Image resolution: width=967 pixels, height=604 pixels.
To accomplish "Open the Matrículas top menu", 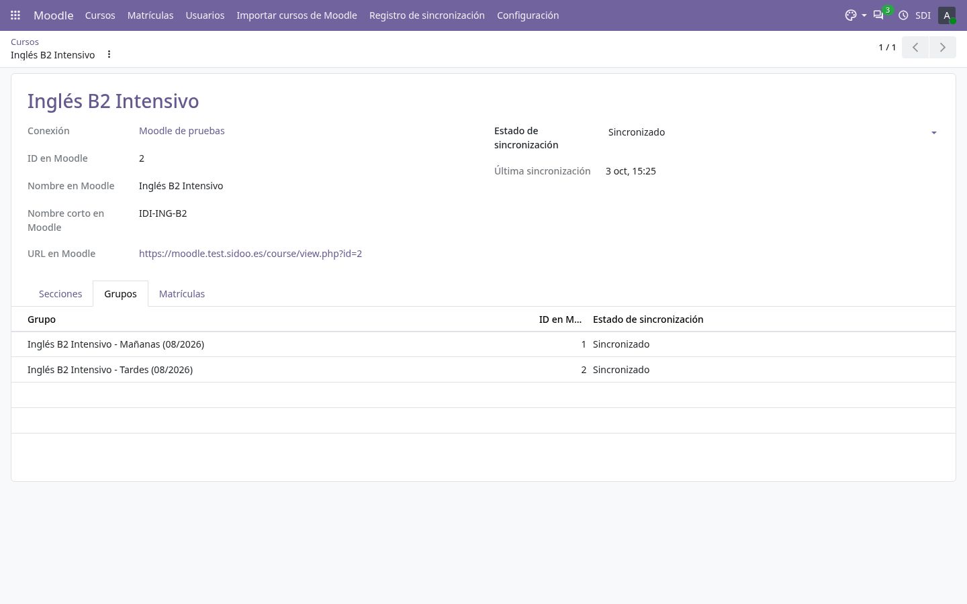I will point(150,15).
